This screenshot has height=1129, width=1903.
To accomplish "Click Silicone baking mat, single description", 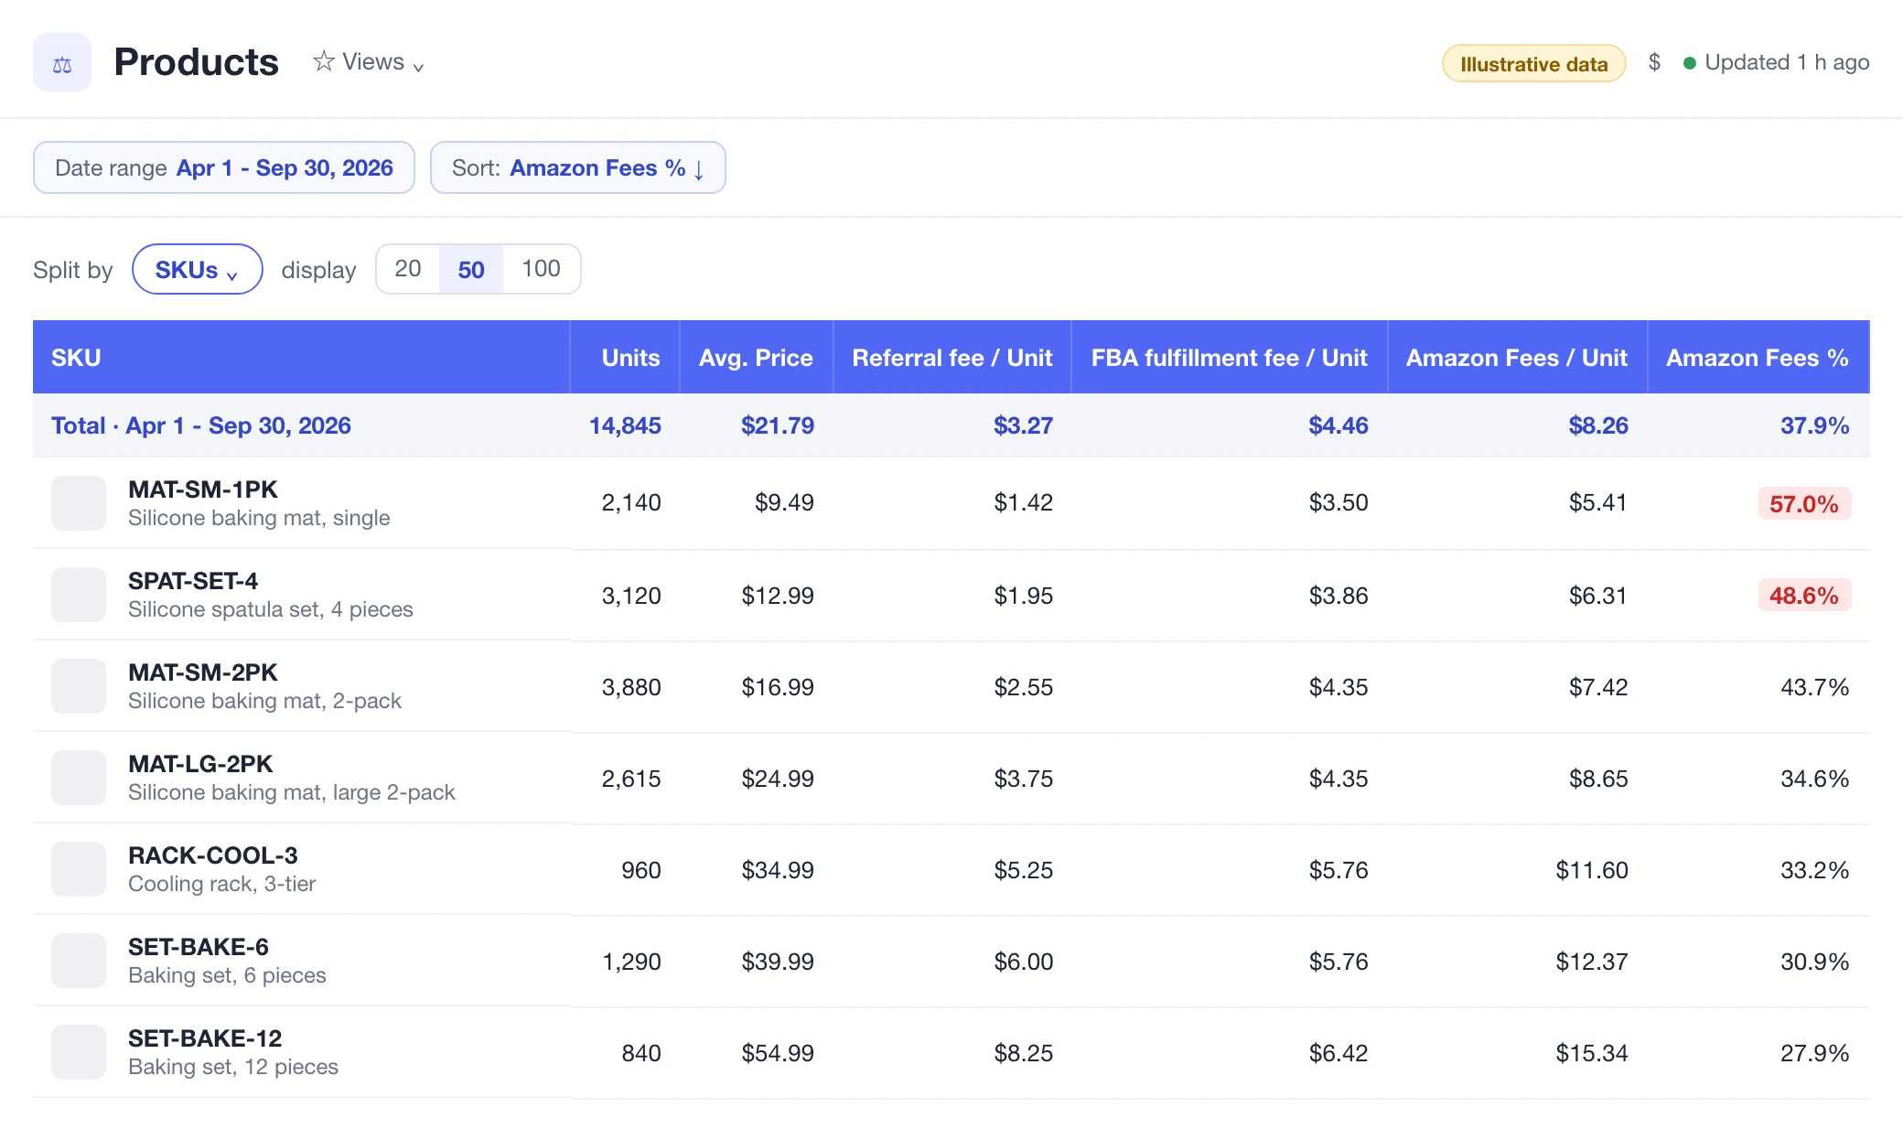I will [x=259, y=518].
